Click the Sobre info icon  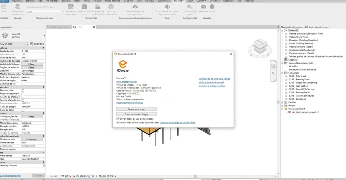(212, 7)
